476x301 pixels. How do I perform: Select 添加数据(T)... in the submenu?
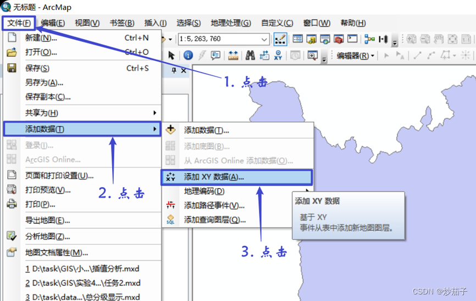click(x=237, y=130)
